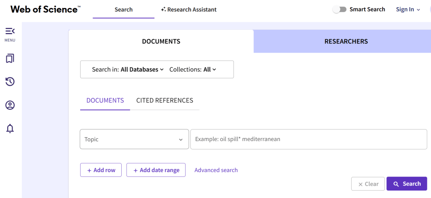The width and height of the screenshot is (431, 198).
Task: Switch to the RESEARCHERS tab
Action: 342,41
